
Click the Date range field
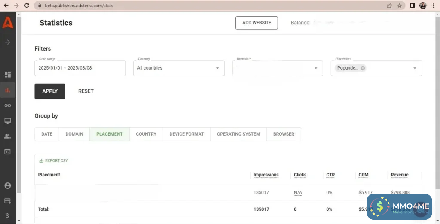click(x=80, y=68)
